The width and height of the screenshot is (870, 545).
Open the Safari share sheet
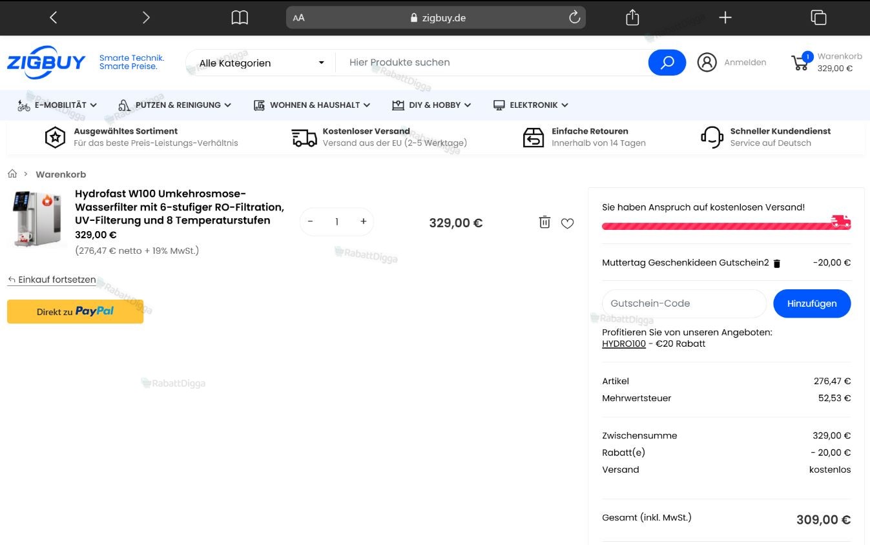click(x=632, y=17)
